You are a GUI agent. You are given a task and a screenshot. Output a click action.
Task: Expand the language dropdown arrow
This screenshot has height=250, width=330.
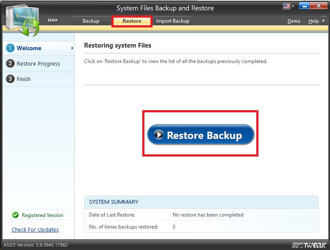(293, 6)
